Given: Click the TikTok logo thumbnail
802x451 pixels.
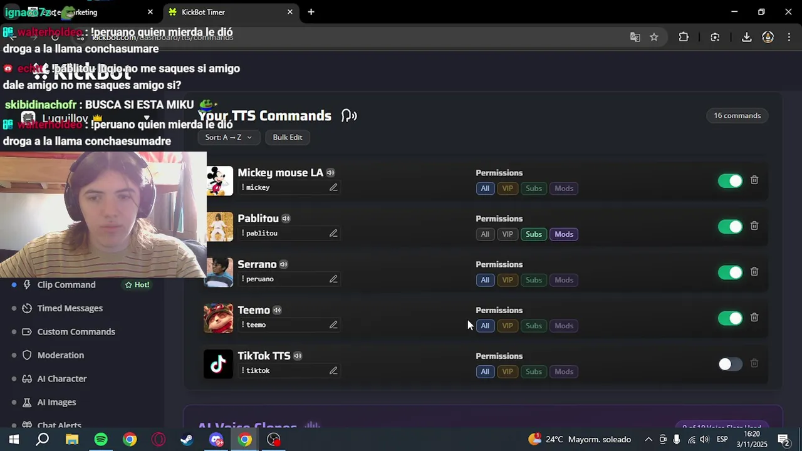Looking at the screenshot, I should [x=218, y=364].
